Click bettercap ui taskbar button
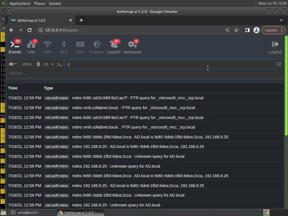 point(80,213)
